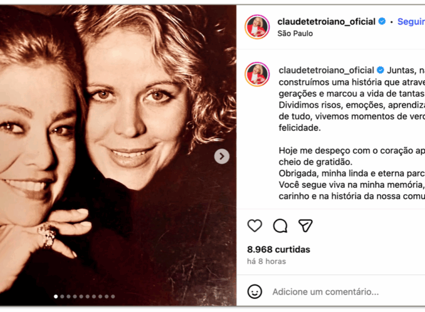Click the Seguir follow button

411,21
